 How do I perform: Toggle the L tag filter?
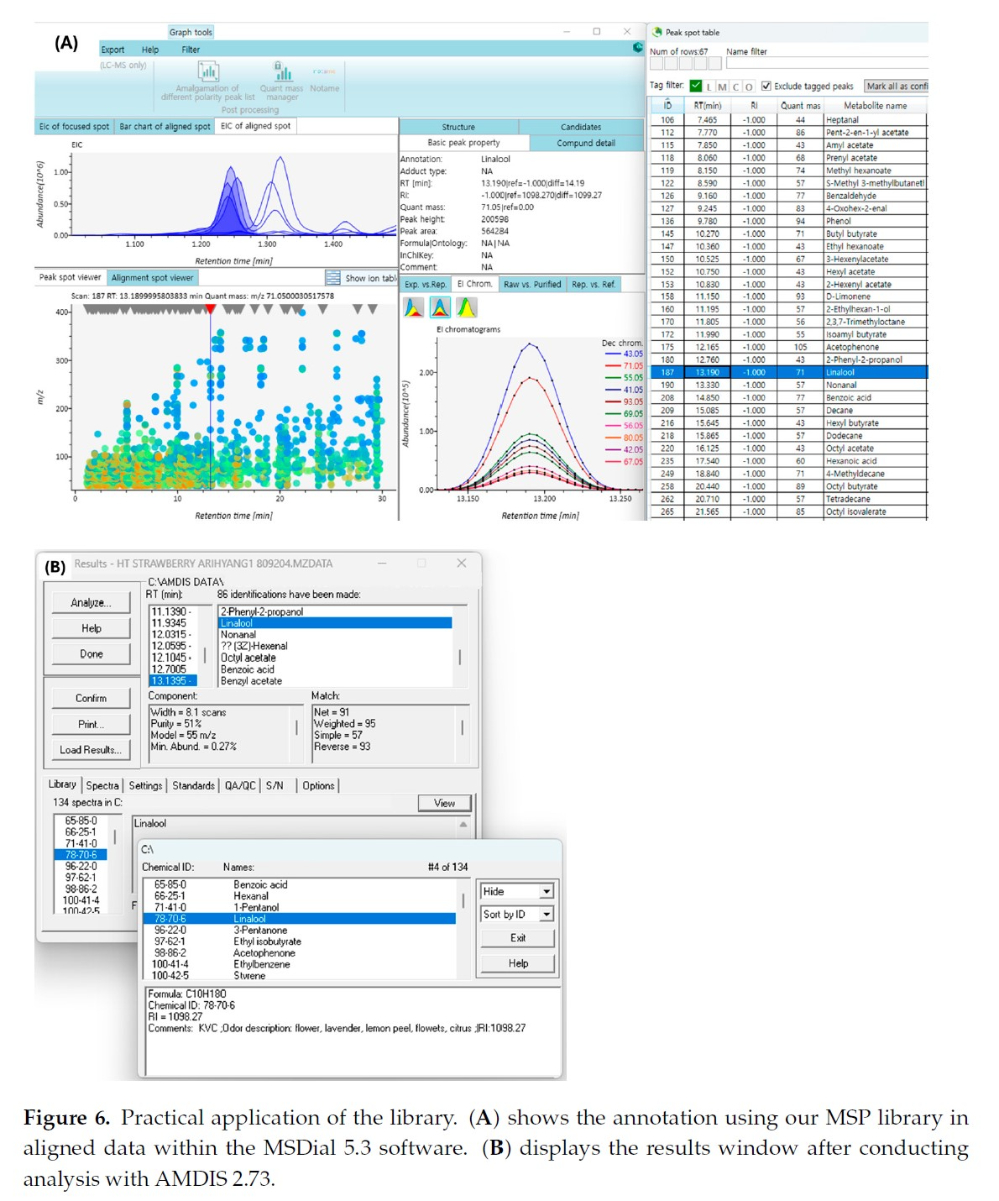(709, 87)
